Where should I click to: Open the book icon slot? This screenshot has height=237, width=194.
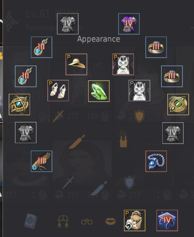(x=31, y=221)
